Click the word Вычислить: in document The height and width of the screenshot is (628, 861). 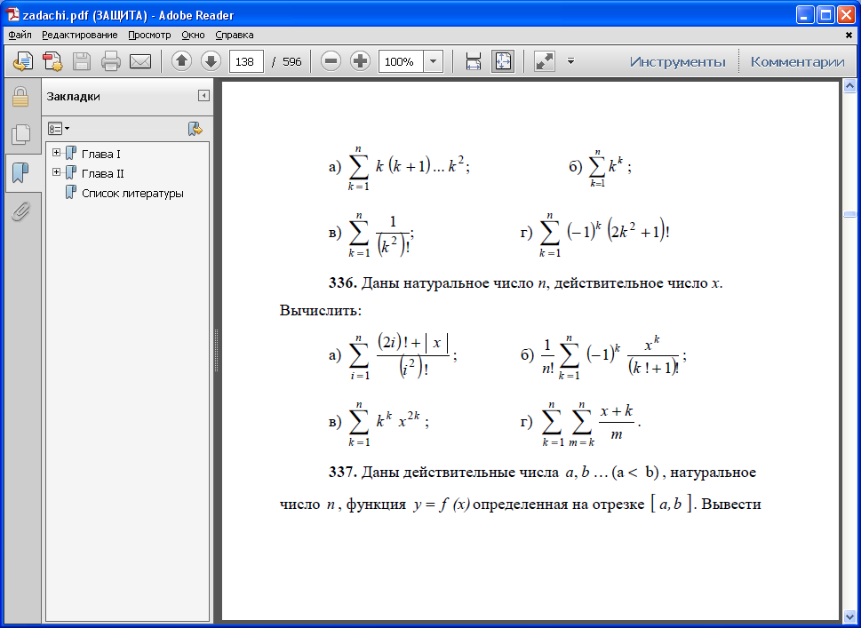[x=321, y=311]
